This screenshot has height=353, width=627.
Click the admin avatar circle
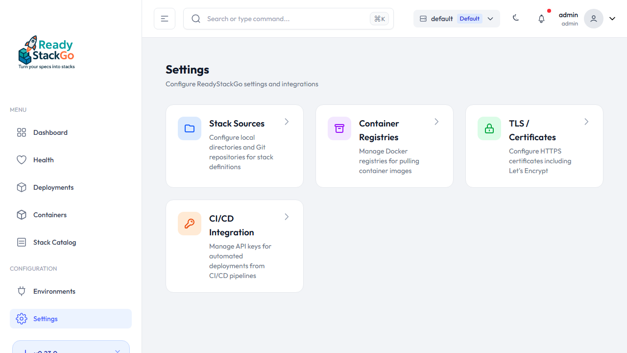pos(593,18)
